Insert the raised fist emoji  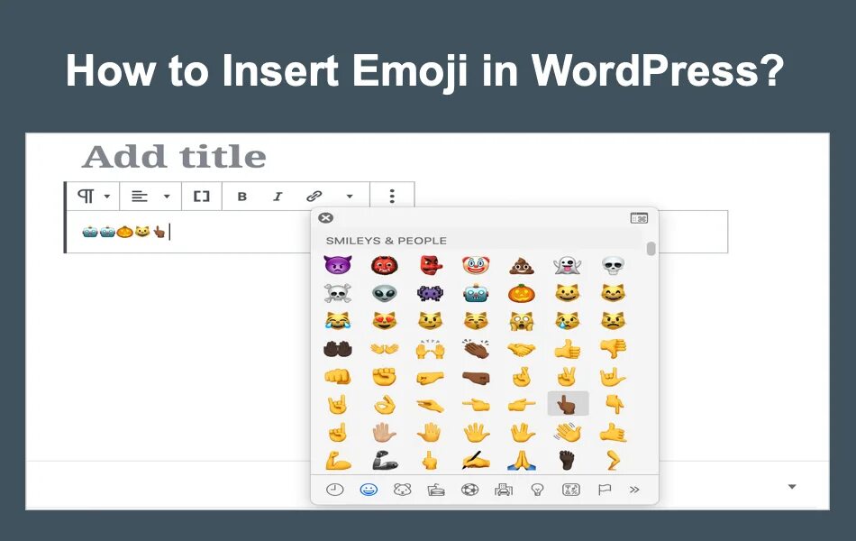click(385, 377)
